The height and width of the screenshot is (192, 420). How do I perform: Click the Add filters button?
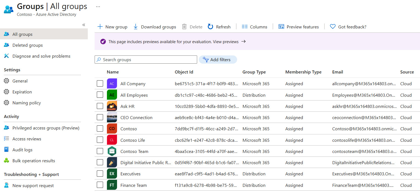[218, 60]
